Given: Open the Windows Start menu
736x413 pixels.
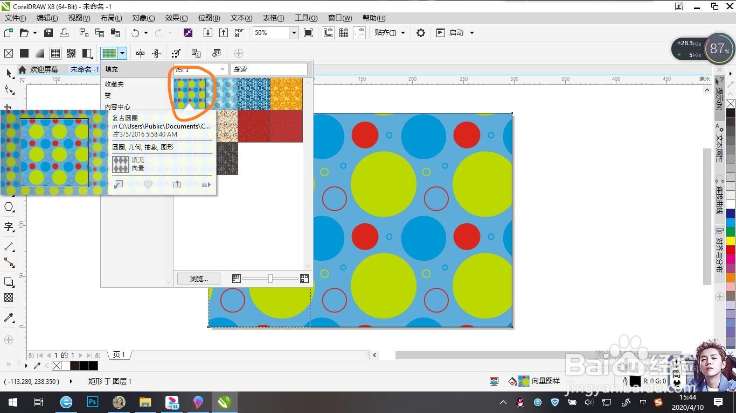Looking at the screenshot, I should click(13, 402).
